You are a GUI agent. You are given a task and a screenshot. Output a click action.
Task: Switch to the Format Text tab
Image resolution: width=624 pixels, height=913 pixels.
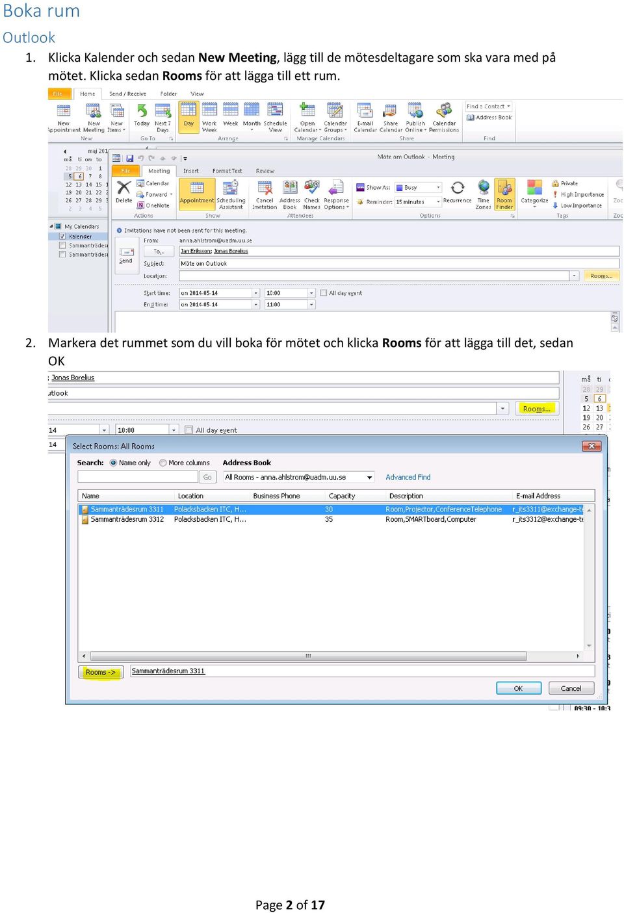point(227,171)
